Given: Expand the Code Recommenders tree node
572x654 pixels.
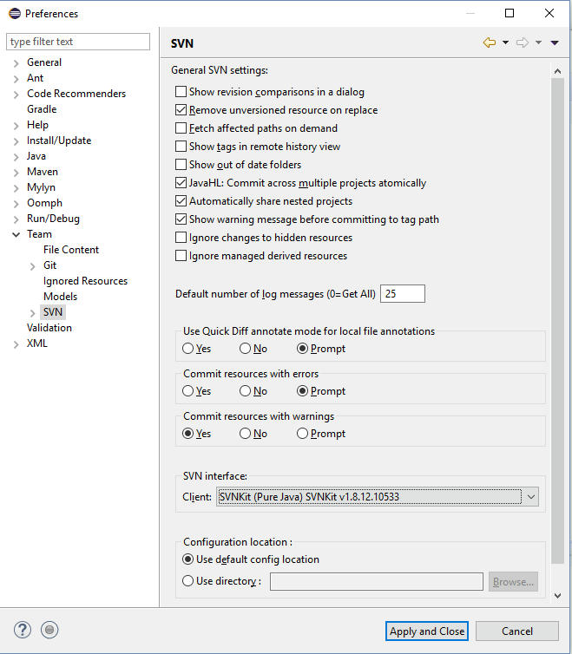Looking at the screenshot, I should click(16, 95).
